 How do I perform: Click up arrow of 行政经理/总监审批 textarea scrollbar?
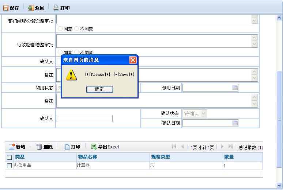tap(254, 38)
